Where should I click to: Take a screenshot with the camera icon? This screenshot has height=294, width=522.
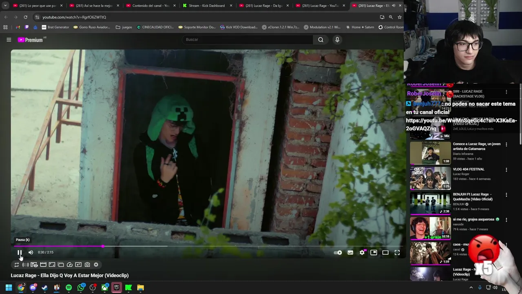(87, 265)
